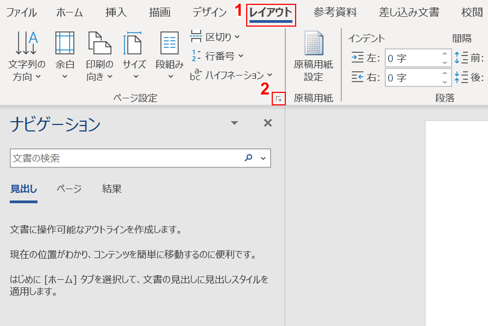Viewport: 488px width, 326px height.
Task: Click the spacing before 前 icon
Action: (461, 58)
